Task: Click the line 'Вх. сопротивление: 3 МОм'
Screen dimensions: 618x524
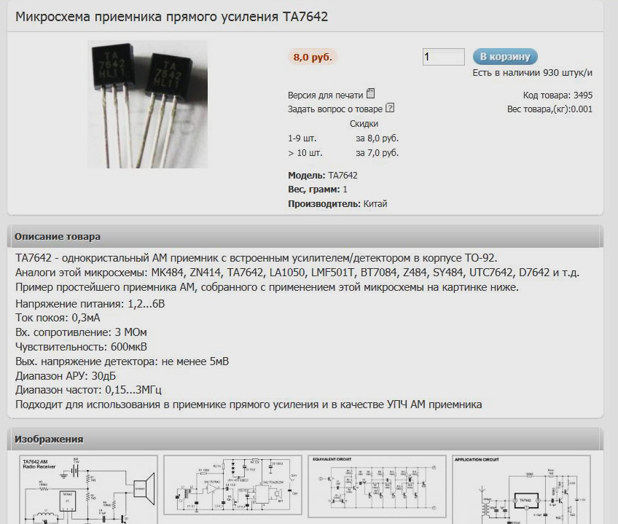Action: [81, 332]
